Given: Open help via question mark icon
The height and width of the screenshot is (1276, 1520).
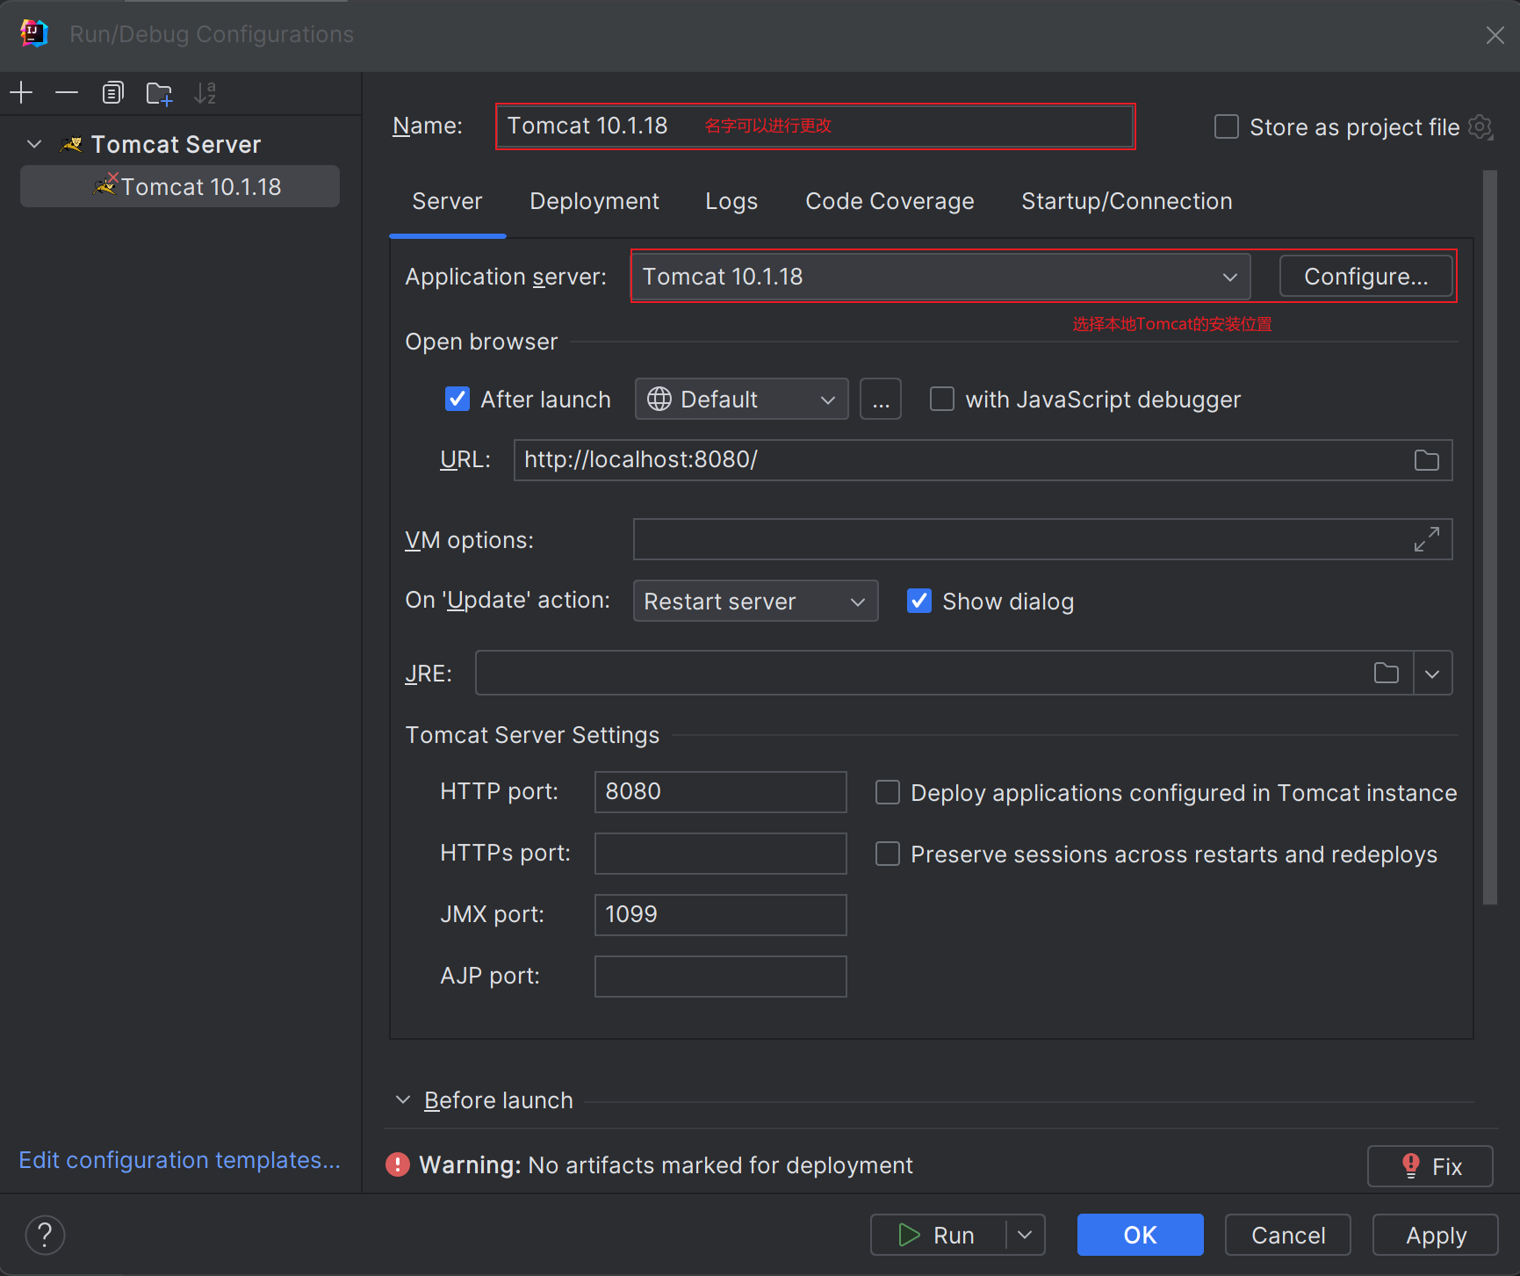Looking at the screenshot, I should point(45,1235).
